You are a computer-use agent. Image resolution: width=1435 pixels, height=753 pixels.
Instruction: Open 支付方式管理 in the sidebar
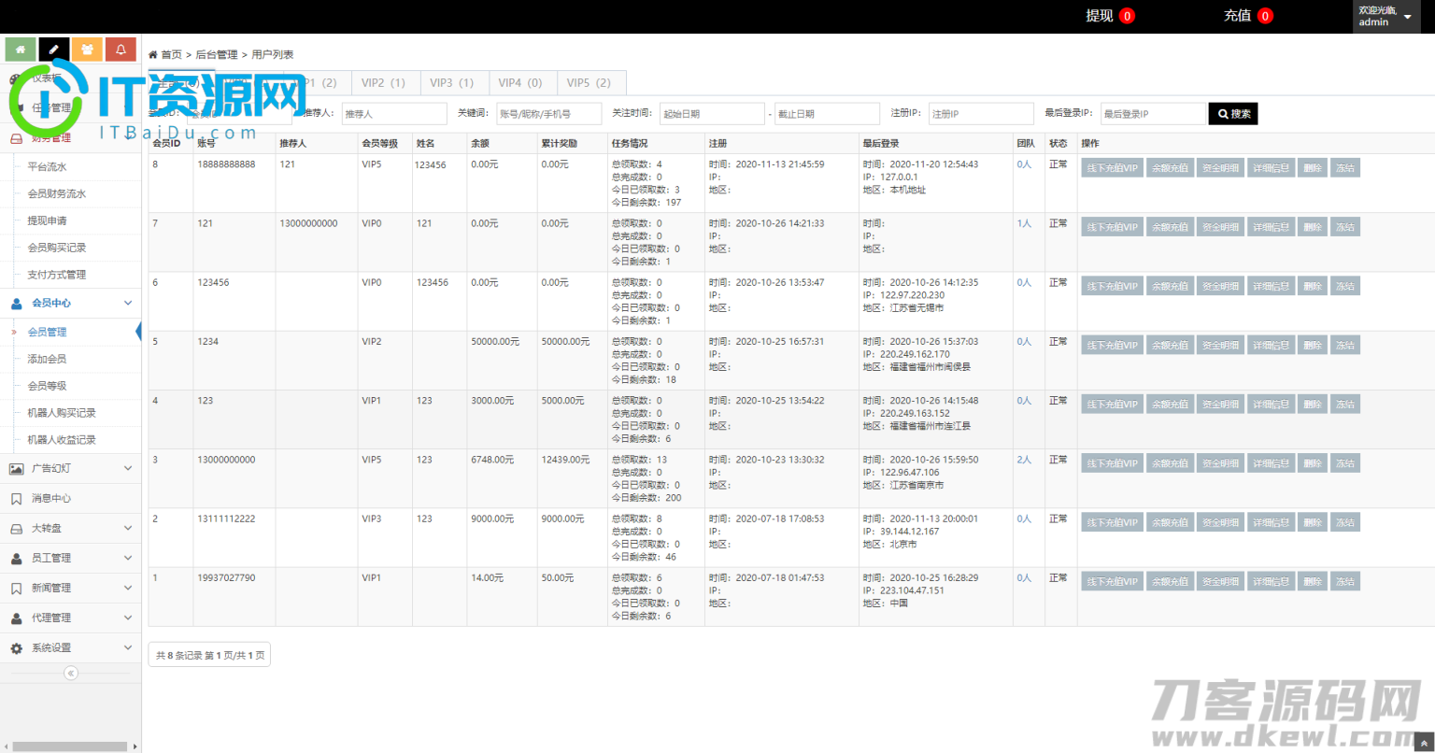click(x=57, y=275)
